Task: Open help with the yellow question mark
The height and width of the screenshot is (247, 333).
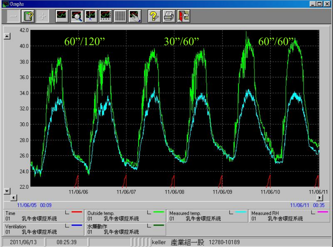Action: (x=154, y=16)
